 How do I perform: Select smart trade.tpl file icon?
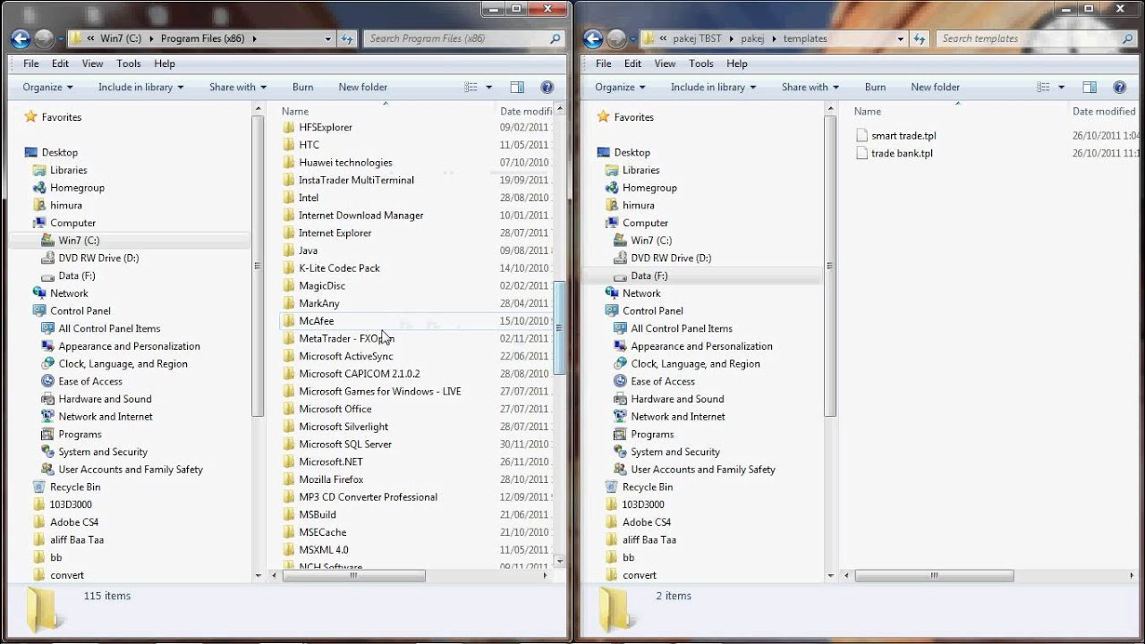[862, 136]
